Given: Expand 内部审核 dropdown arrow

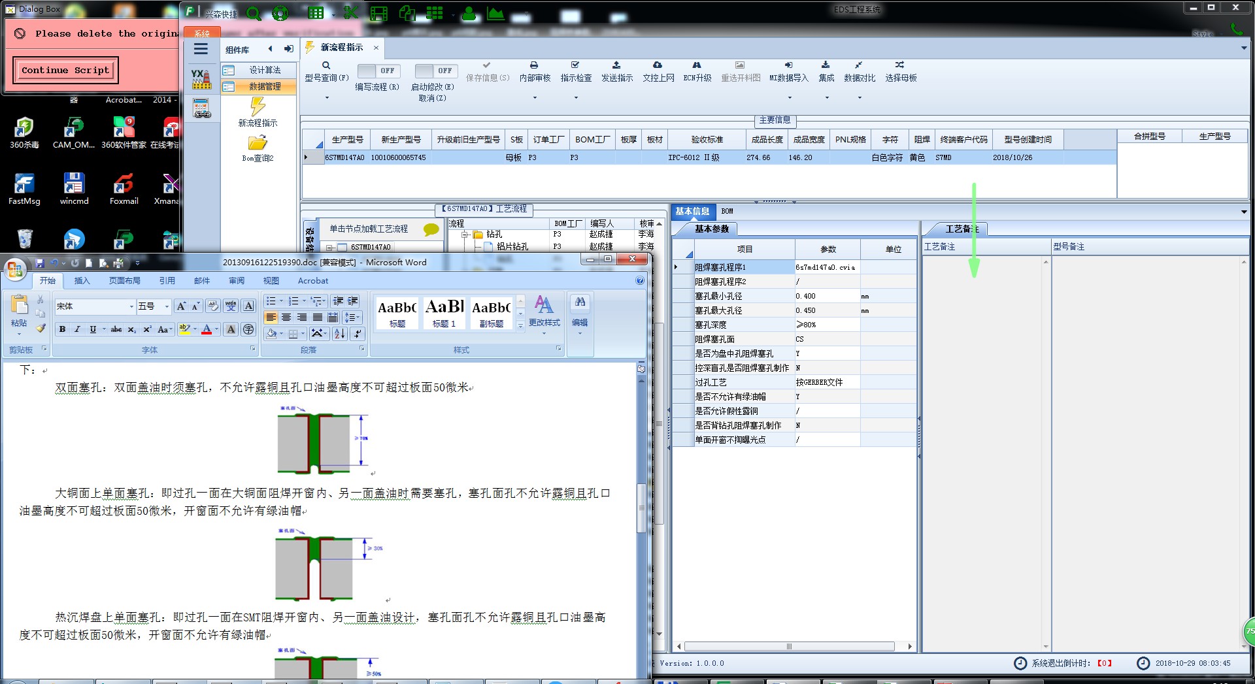Looking at the screenshot, I should coord(535,98).
